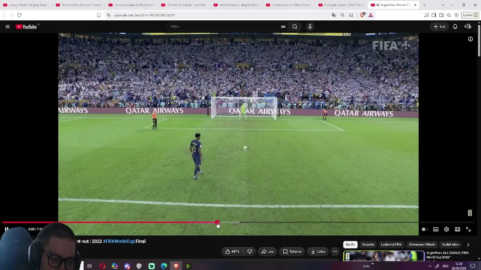Focus the Haku search field
The width and height of the screenshot is (481, 270).
tap(225, 27)
